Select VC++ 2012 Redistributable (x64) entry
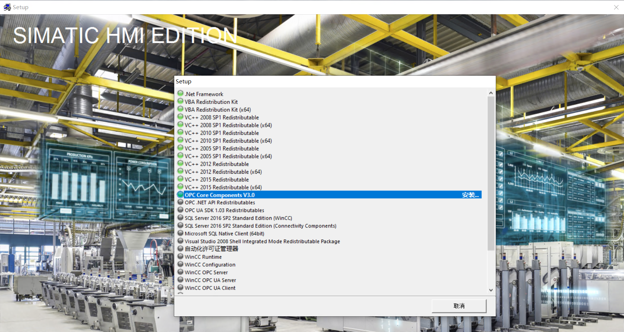This screenshot has width=624, height=332. click(x=223, y=171)
